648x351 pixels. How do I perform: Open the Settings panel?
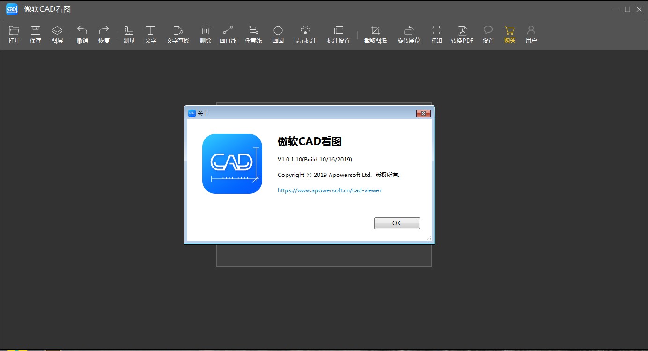coord(488,34)
